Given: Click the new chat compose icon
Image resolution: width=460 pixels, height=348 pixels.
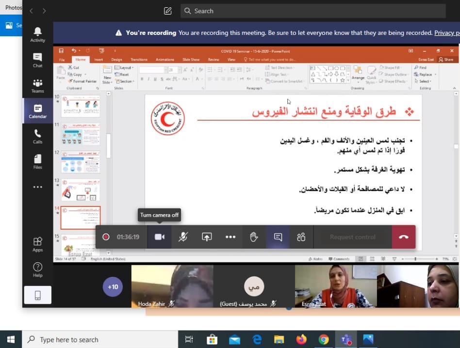Looking at the screenshot, I should [x=168, y=11].
